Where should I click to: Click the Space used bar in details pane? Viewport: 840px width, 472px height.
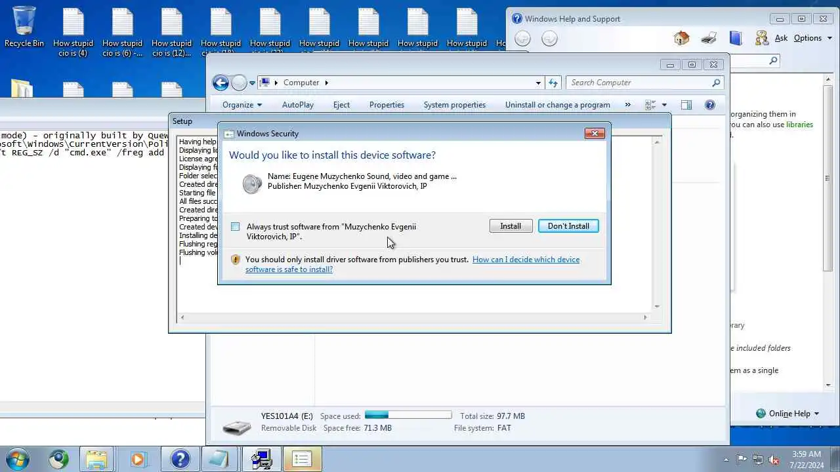tap(408, 415)
